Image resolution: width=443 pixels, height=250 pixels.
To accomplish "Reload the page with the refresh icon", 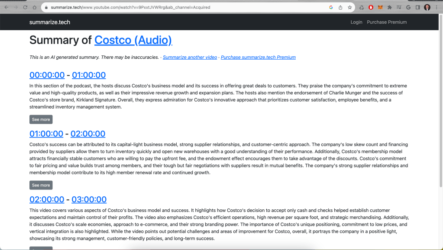I will pos(25,7).
